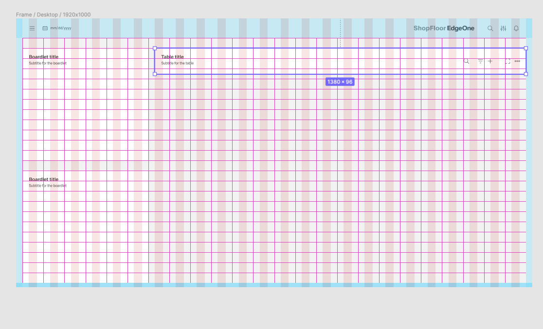Click the calendar icon beside the date

pyautogui.click(x=45, y=29)
